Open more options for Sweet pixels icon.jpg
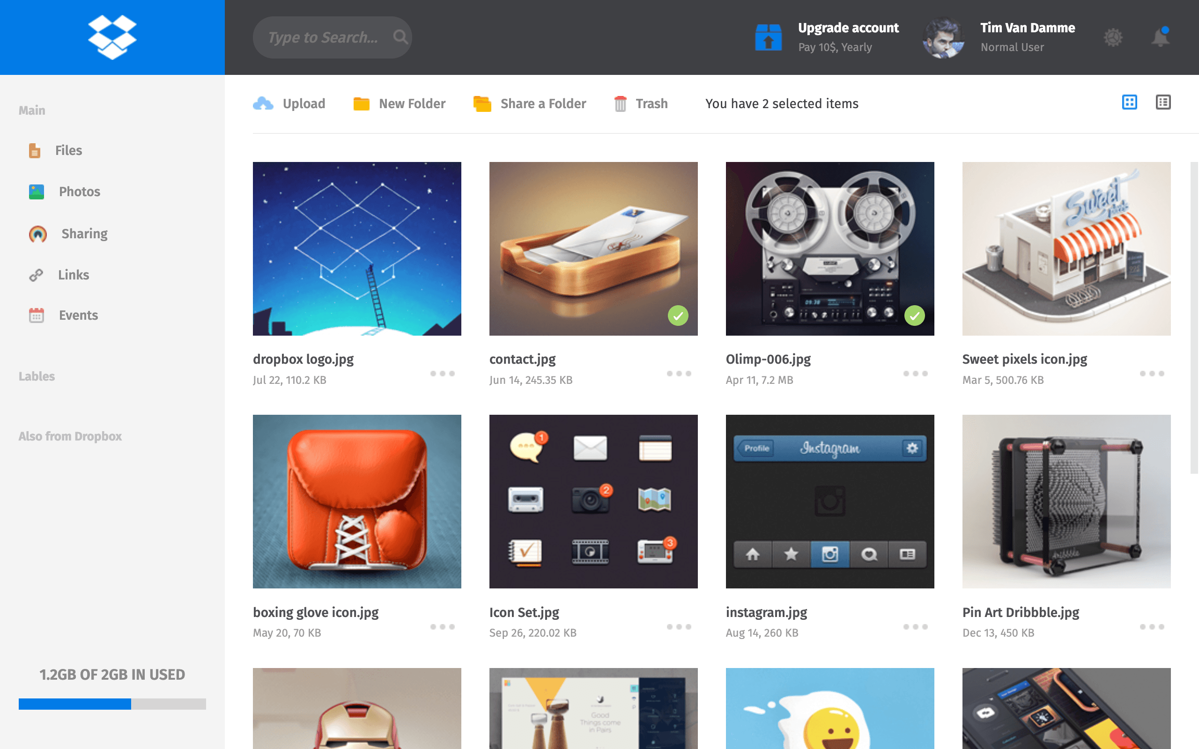The height and width of the screenshot is (749, 1199). [x=1151, y=374]
